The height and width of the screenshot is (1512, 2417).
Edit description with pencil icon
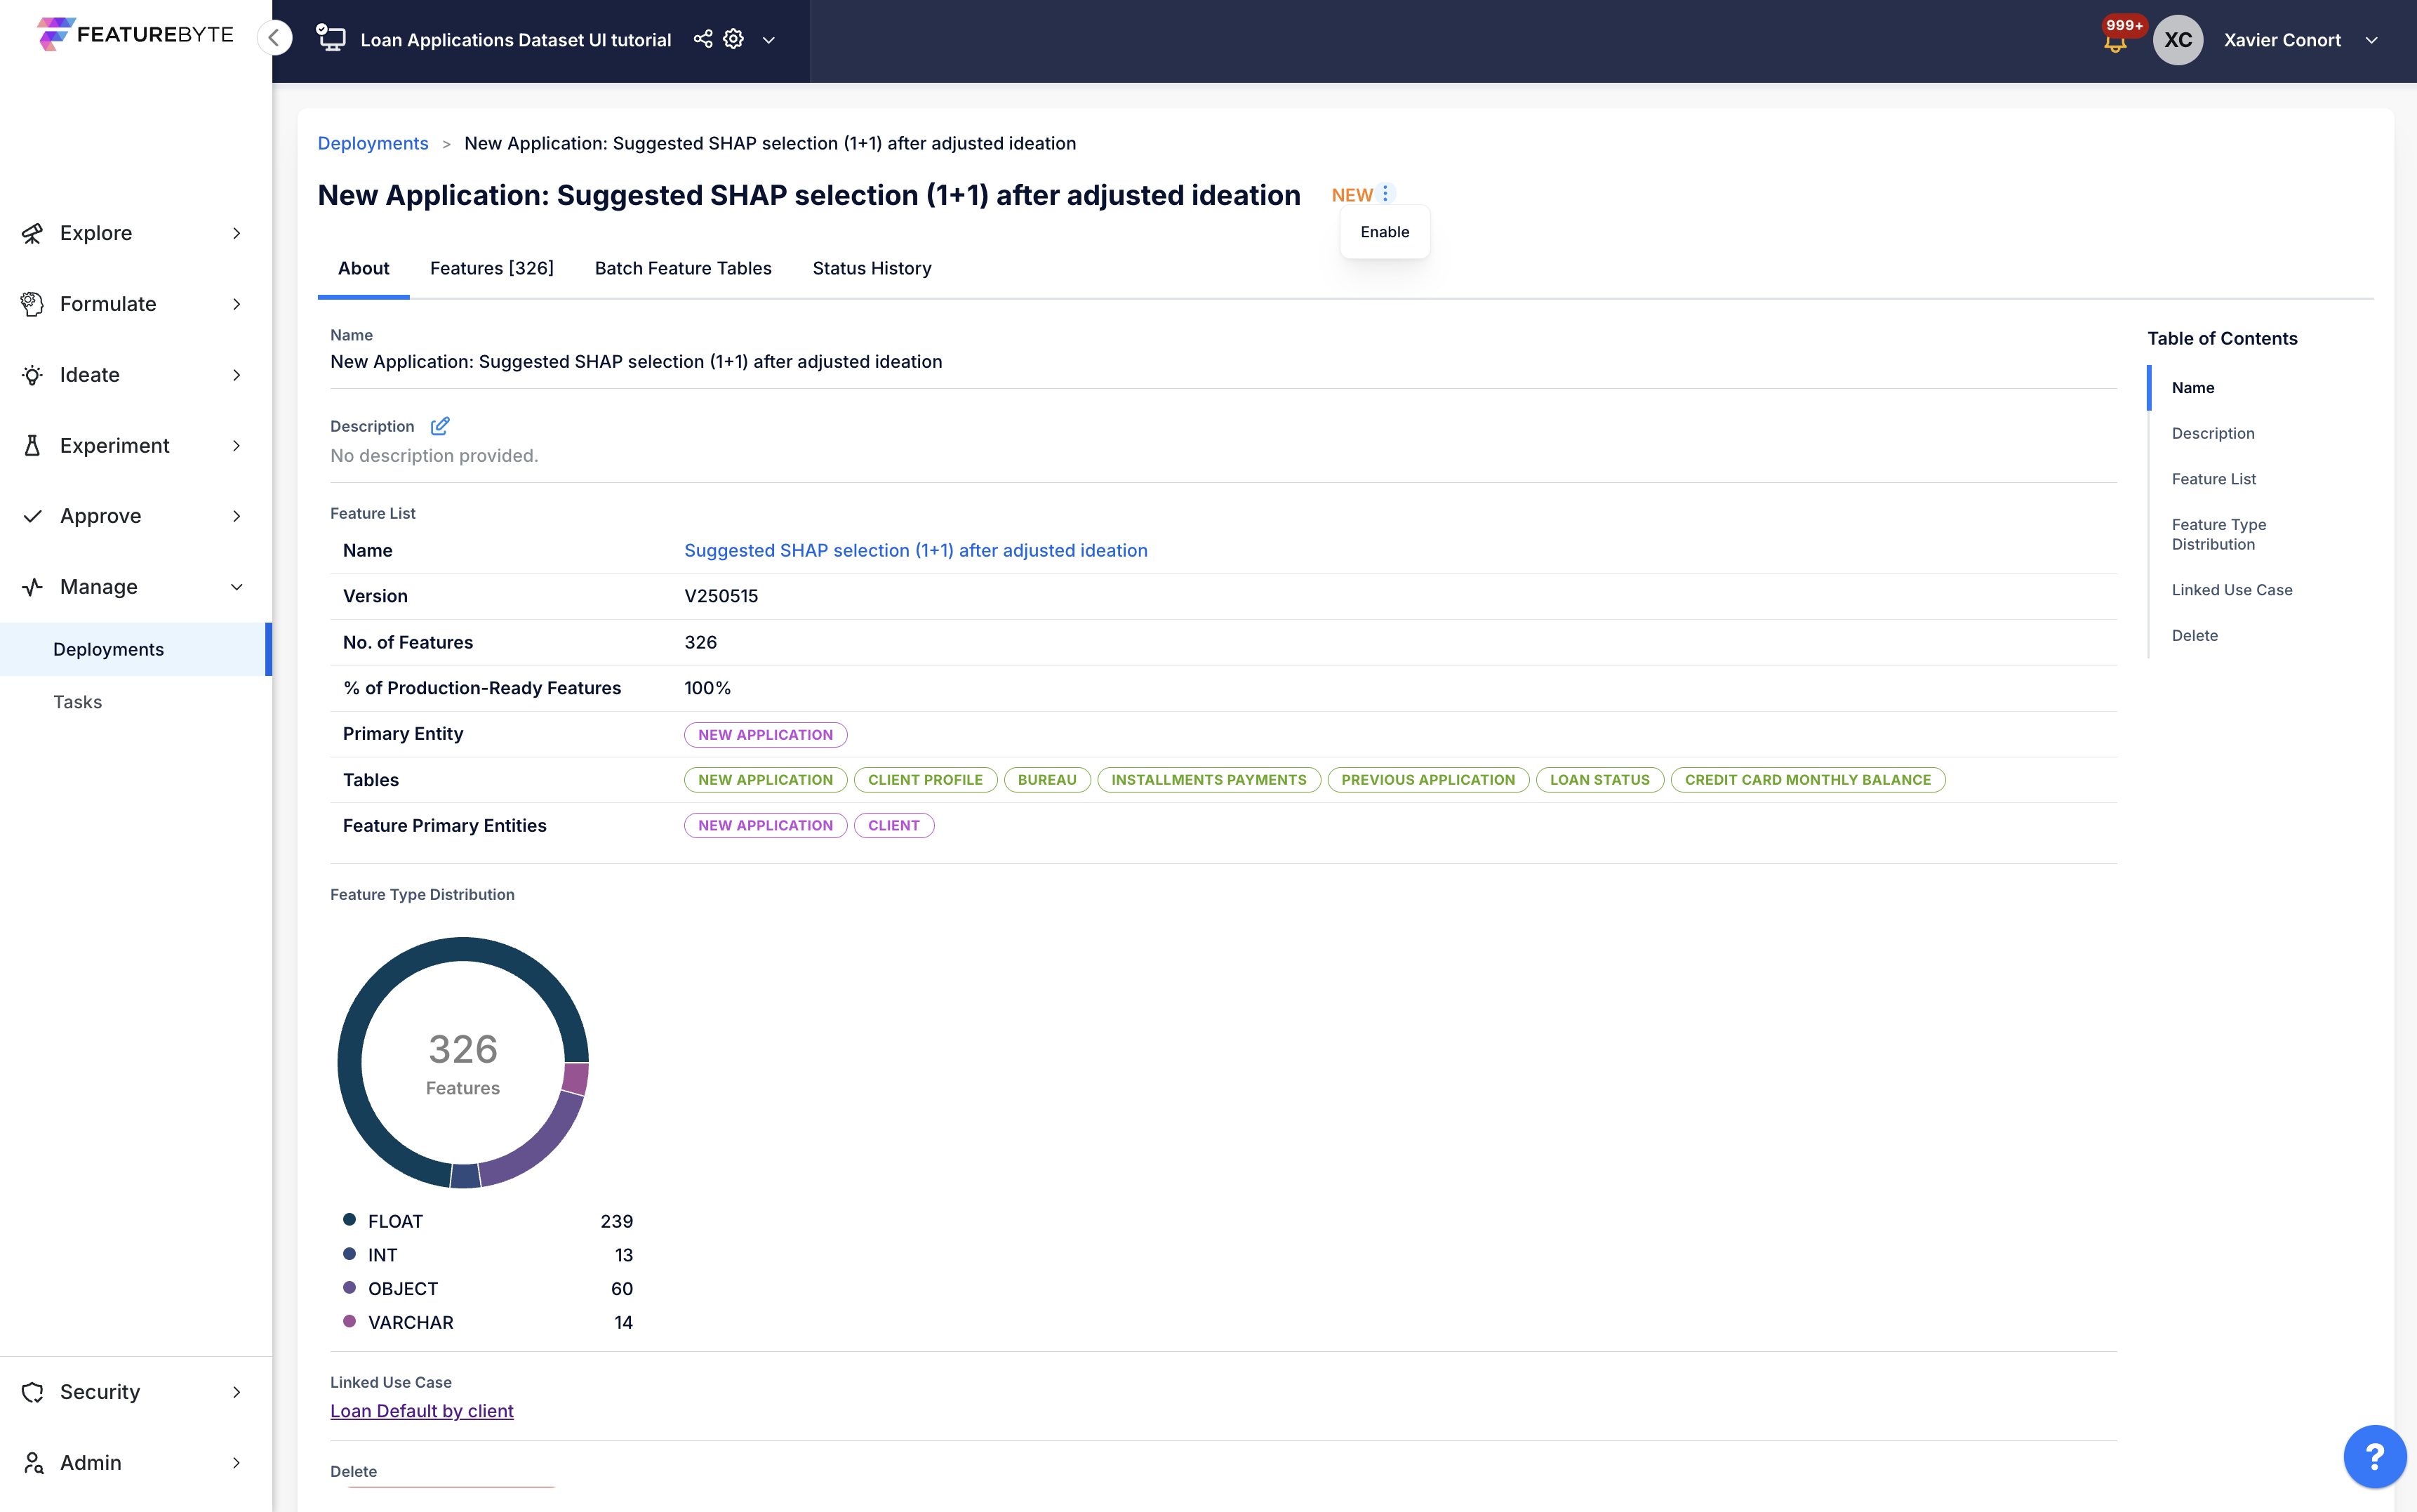pos(440,426)
